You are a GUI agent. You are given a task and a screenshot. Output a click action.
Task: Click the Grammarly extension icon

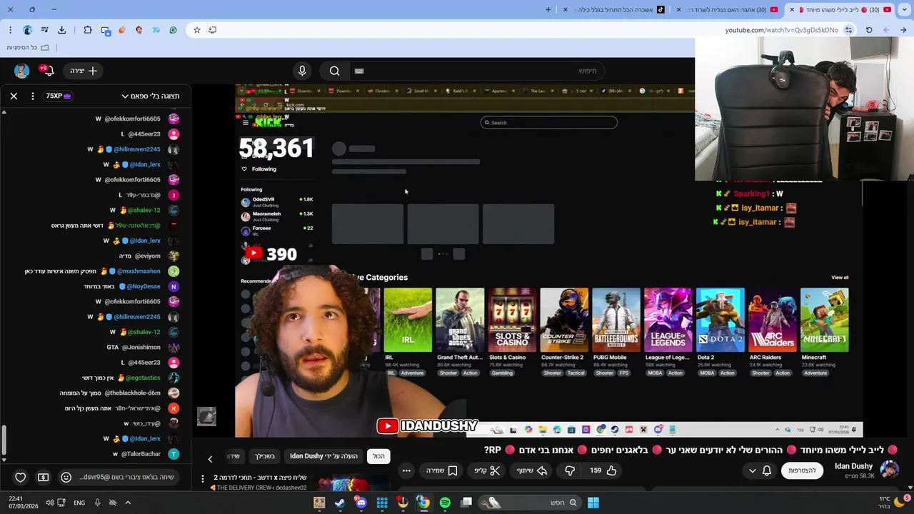[173, 30]
